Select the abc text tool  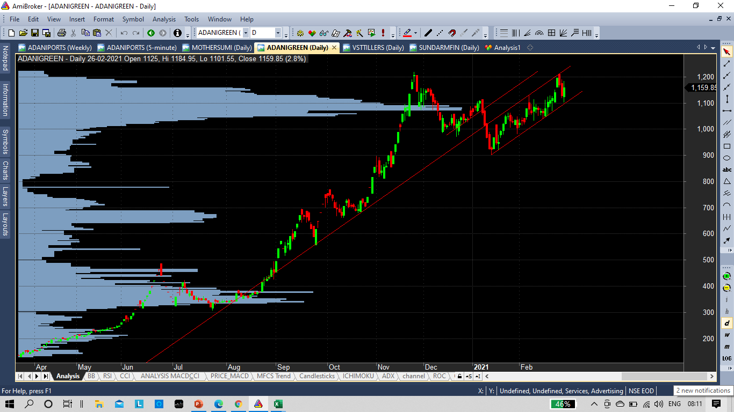tap(727, 170)
